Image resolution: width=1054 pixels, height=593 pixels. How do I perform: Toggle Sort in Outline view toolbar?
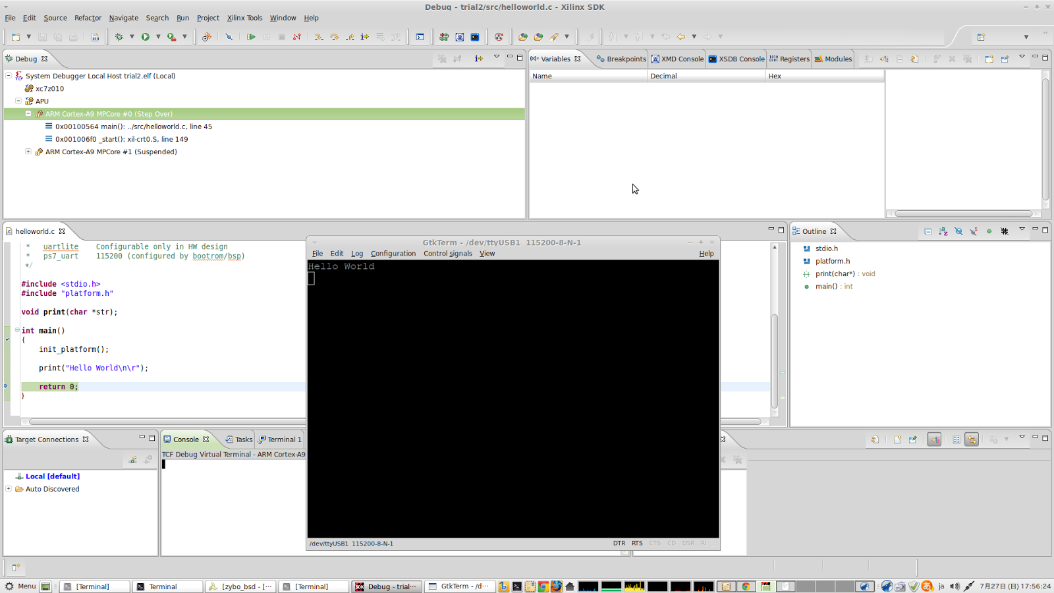(943, 231)
